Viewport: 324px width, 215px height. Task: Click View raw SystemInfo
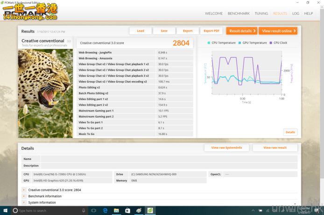(226, 148)
